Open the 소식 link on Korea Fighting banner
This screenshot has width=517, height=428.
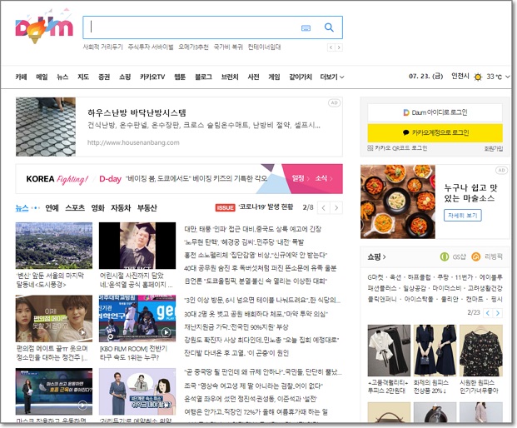324,178
